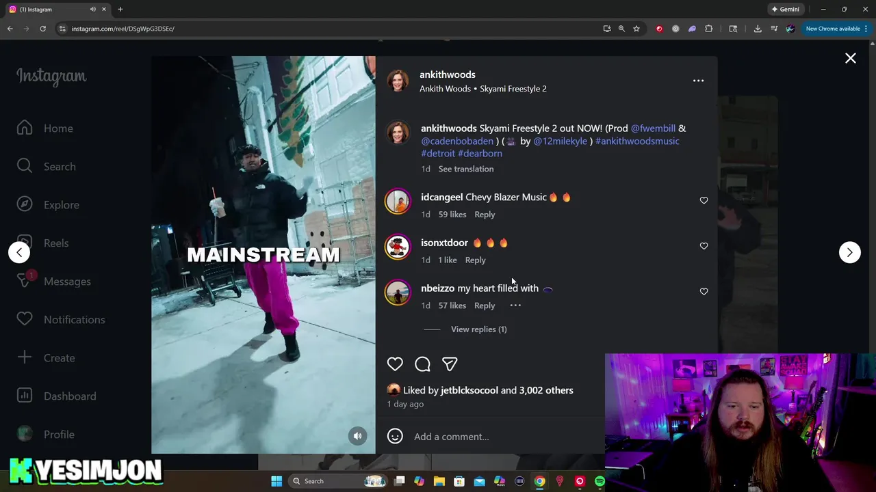The height and width of the screenshot is (492, 876).
Task: Open @fwembill mention in caption
Action: pos(653,128)
